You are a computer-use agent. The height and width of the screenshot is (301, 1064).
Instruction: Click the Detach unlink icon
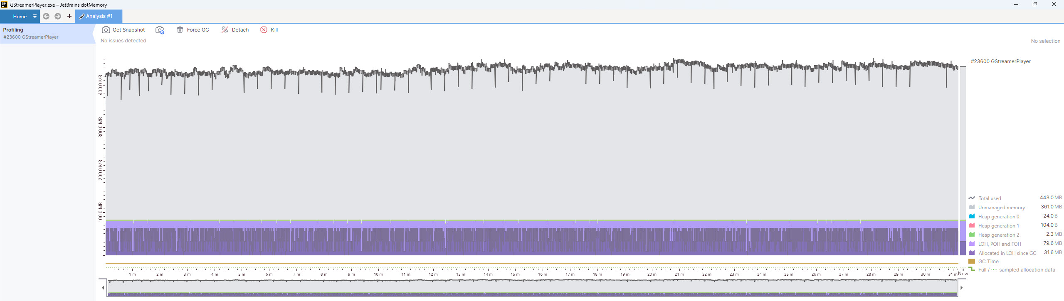tap(225, 30)
